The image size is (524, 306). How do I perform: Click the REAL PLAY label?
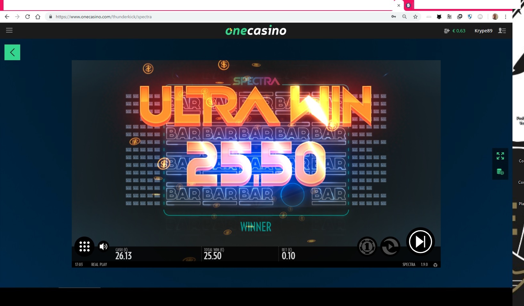point(99,265)
